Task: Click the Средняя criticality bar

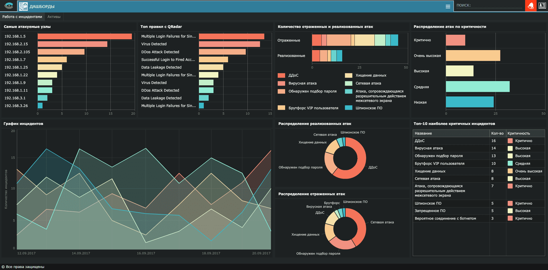Action: (x=478, y=86)
